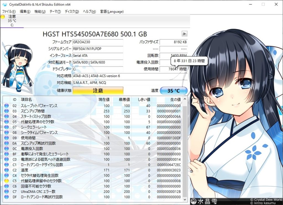Click raw value 0000000130DF
This screenshot has height=205, width=283.
(169, 138)
